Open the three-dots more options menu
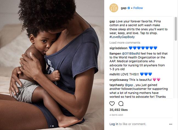This screenshot has width=178, height=130. point(171,124)
